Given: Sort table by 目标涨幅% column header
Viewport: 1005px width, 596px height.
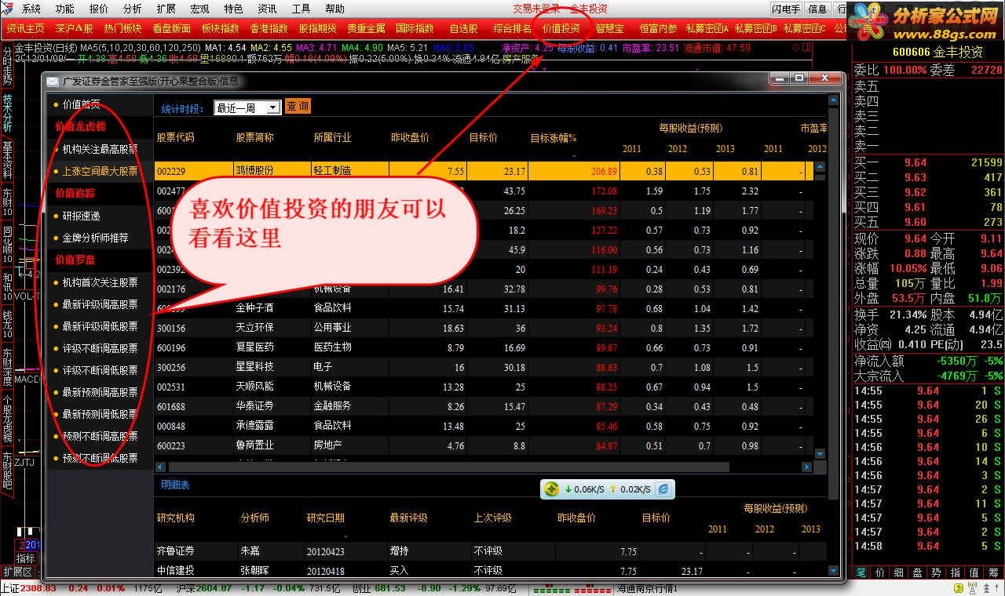Looking at the screenshot, I should (x=554, y=138).
